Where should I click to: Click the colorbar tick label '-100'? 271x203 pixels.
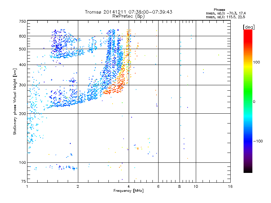pos(258,141)
